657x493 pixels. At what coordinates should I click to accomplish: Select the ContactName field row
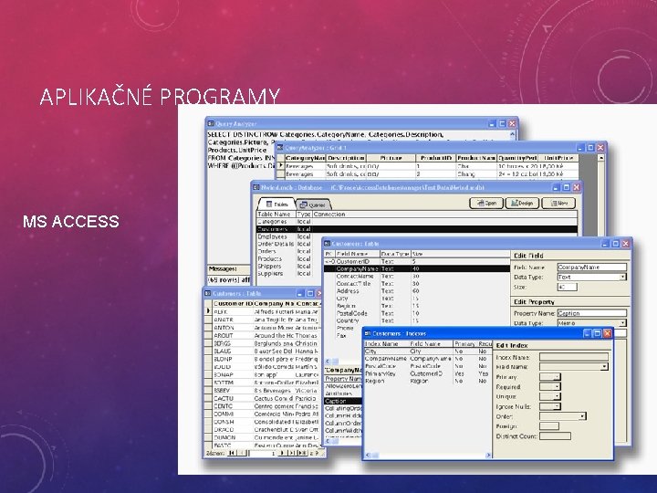point(417,277)
